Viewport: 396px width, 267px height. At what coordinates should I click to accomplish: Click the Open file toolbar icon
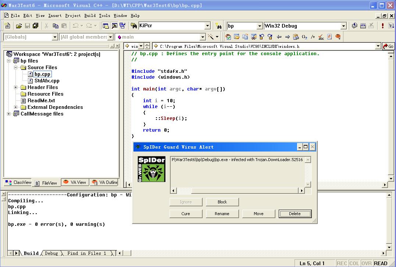[x=19, y=26]
